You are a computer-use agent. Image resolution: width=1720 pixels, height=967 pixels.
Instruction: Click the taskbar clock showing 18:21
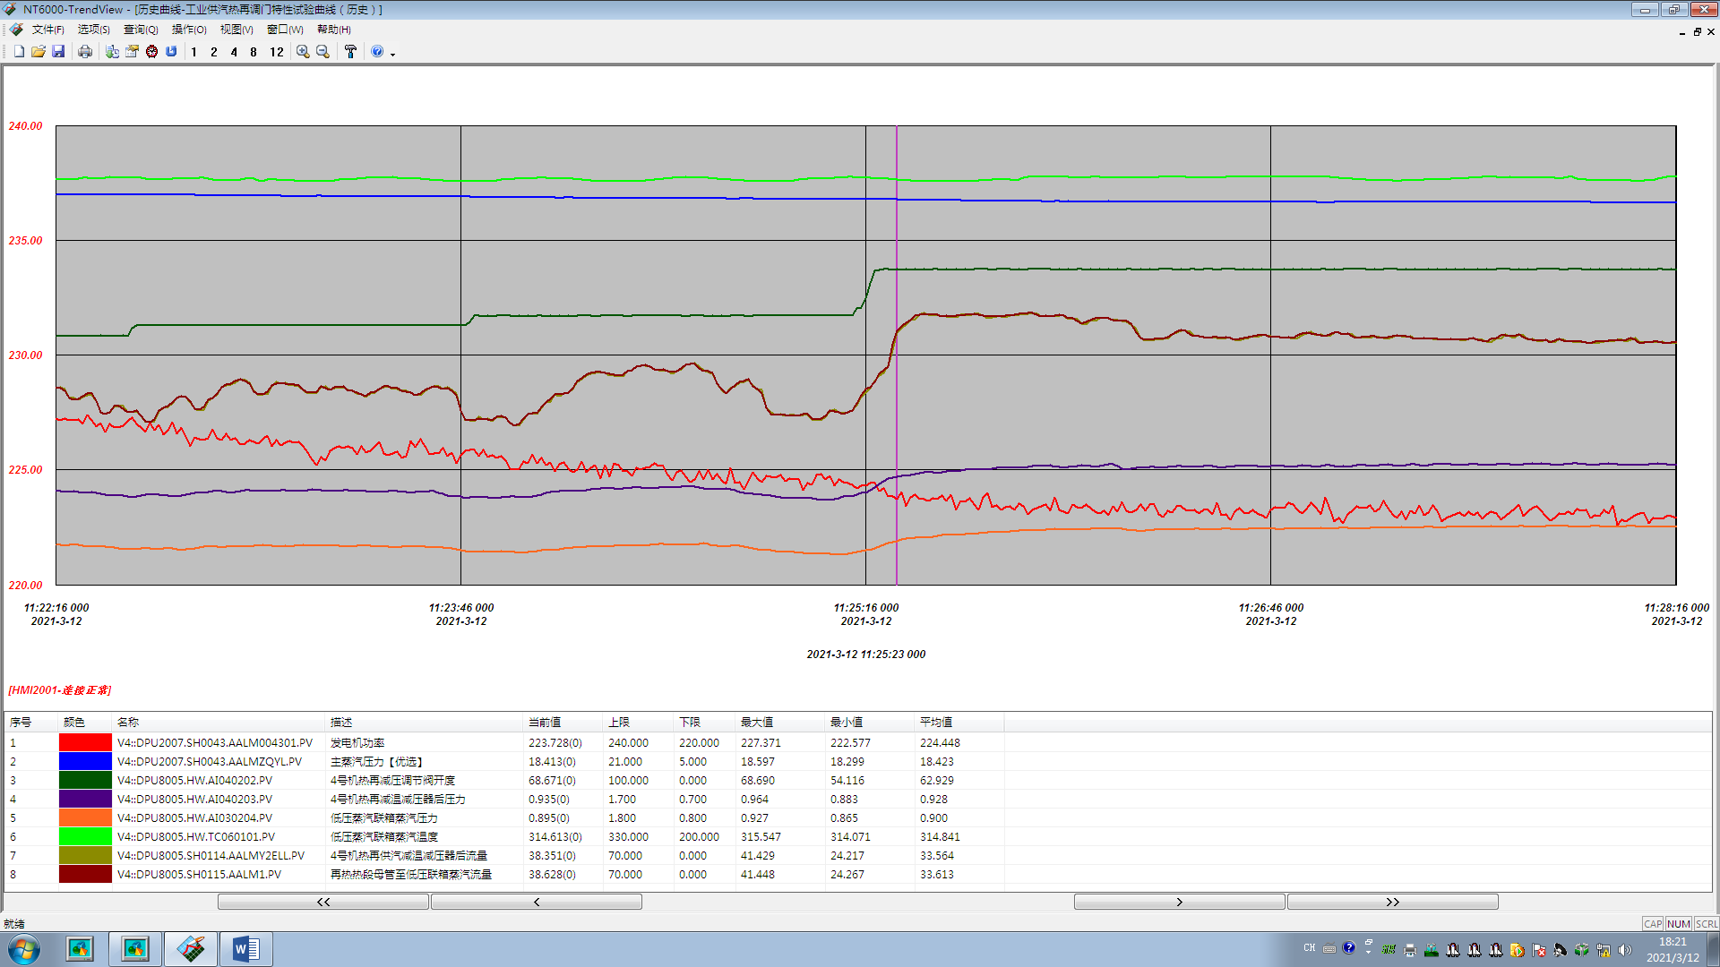[x=1673, y=949]
